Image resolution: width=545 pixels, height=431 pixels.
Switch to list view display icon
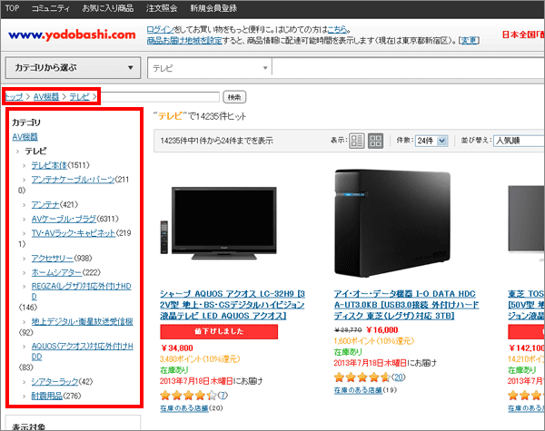[357, 141]
